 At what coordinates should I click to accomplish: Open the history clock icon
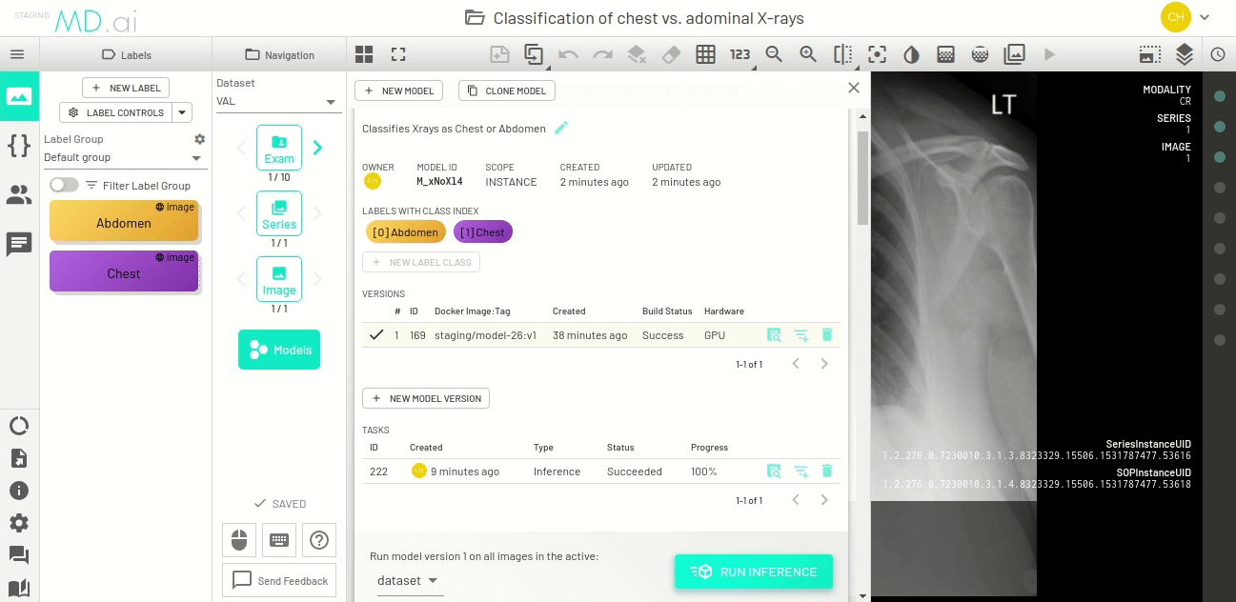1218,54
